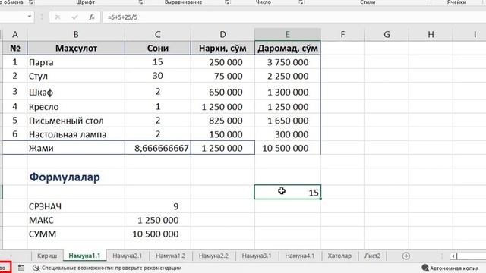Select the СРЗНАЧ result cell showing 9
This screenshot has width=486, height=273.
[158, 206]
